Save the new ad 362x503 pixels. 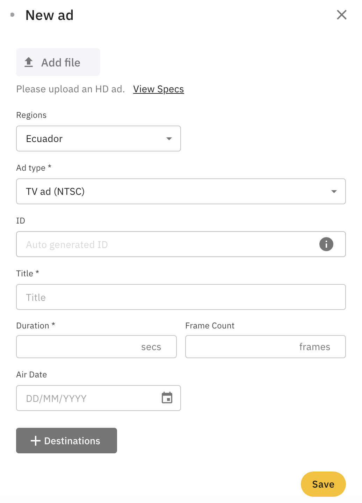(x=323, y=484)
